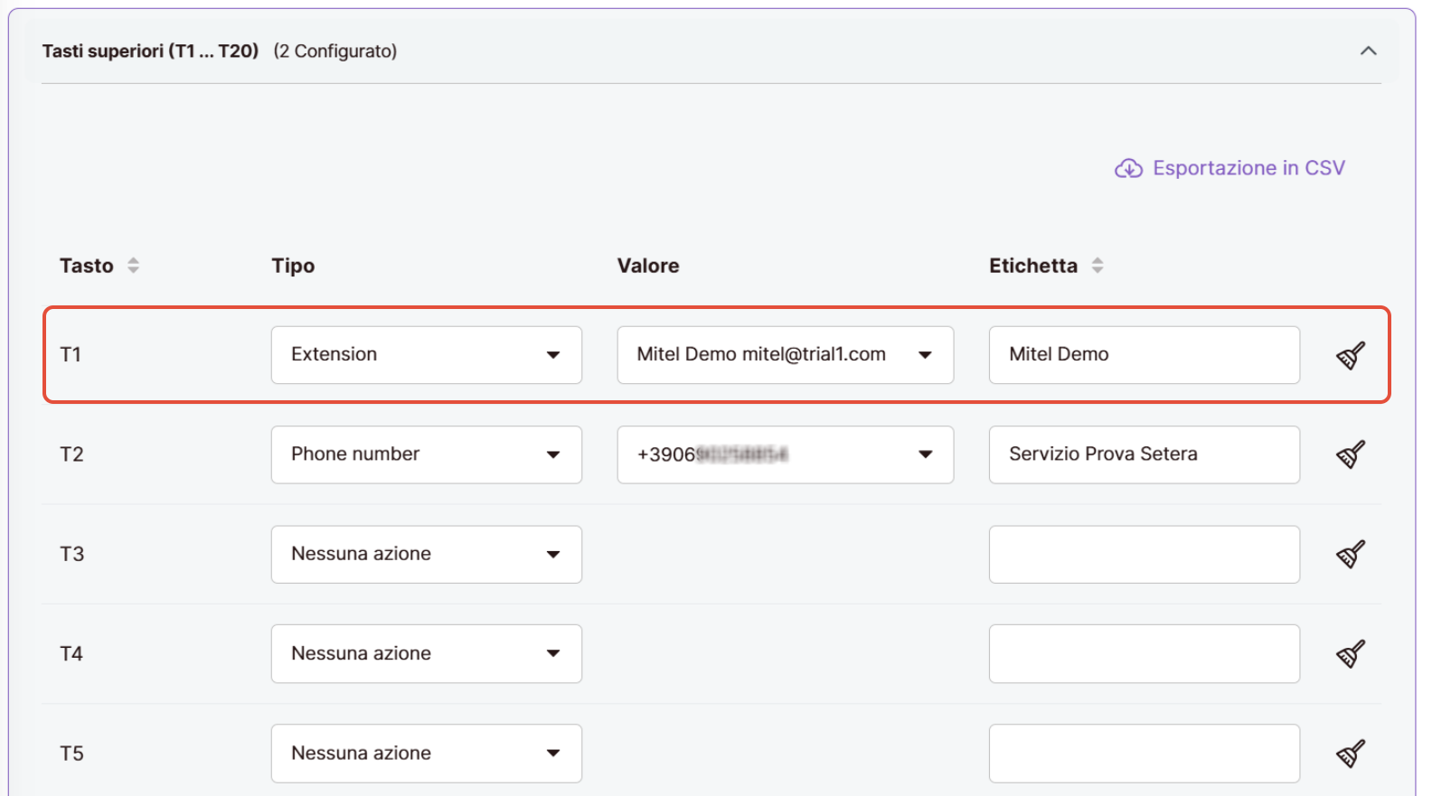1432x796 pixels.
Task: Clear the T3 key row with broom icon
Action: click(x=1350, y=554)
